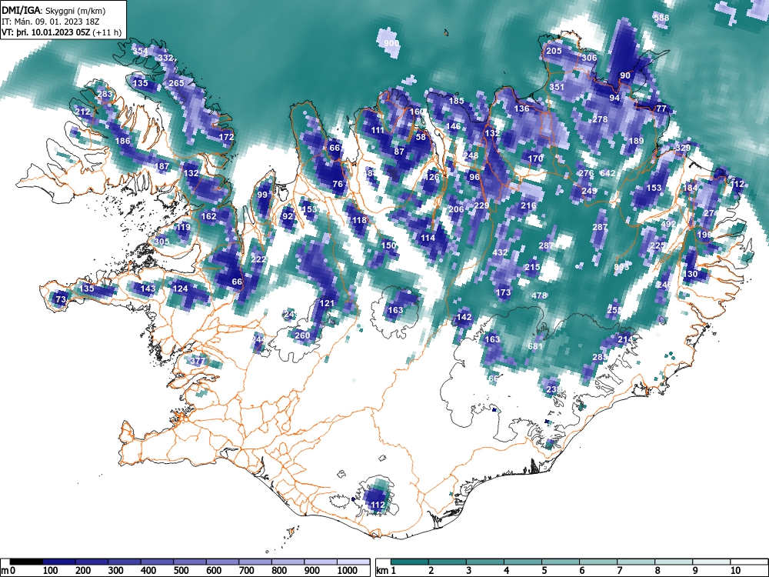Click the "VT: þri. 10.01.2023 05Z" valid time
Viewport: 769px width, 577px height.
(x=48, y=32)
